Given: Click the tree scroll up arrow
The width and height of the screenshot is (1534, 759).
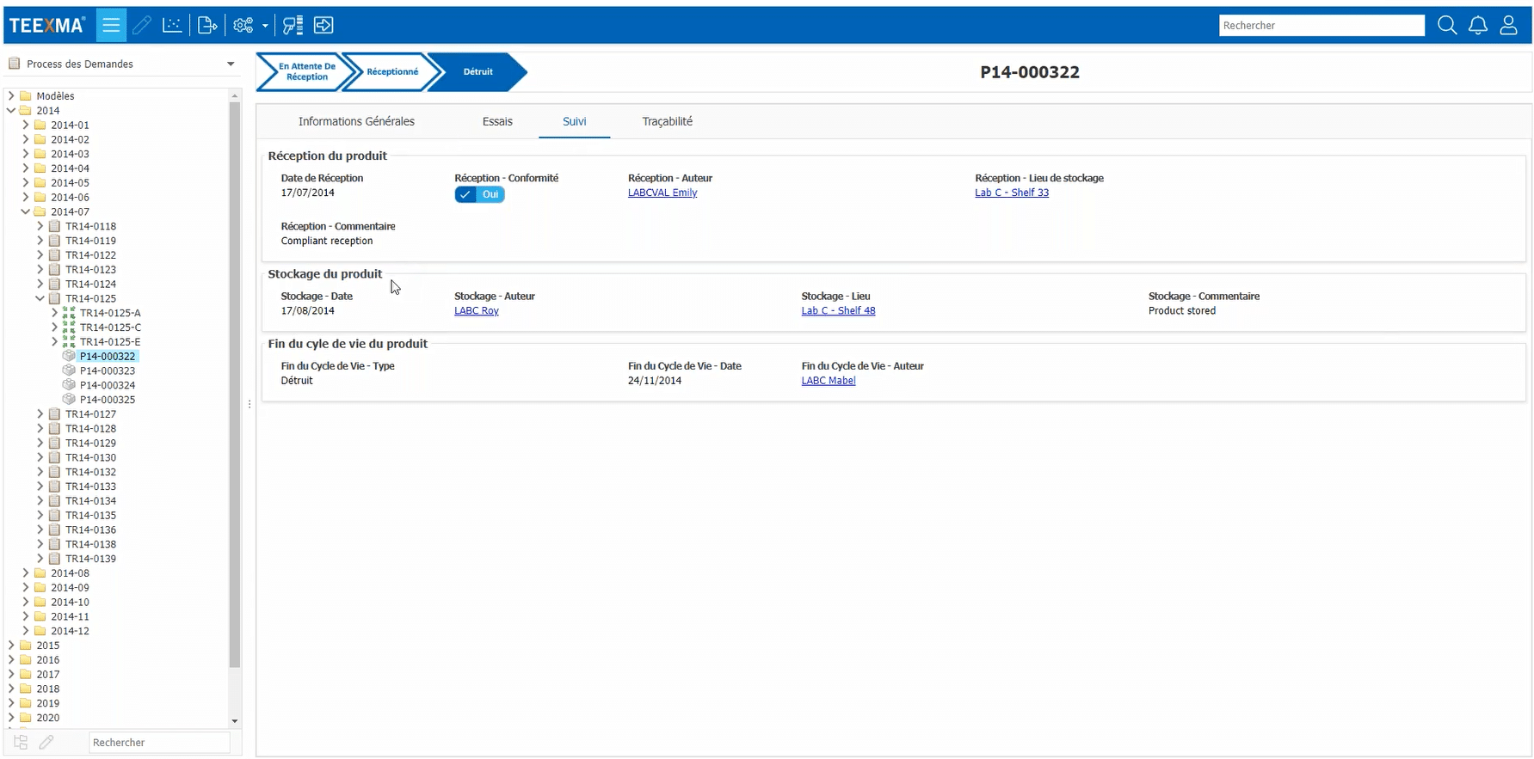Looking at the screenshot, I should [x=235, y=95].
